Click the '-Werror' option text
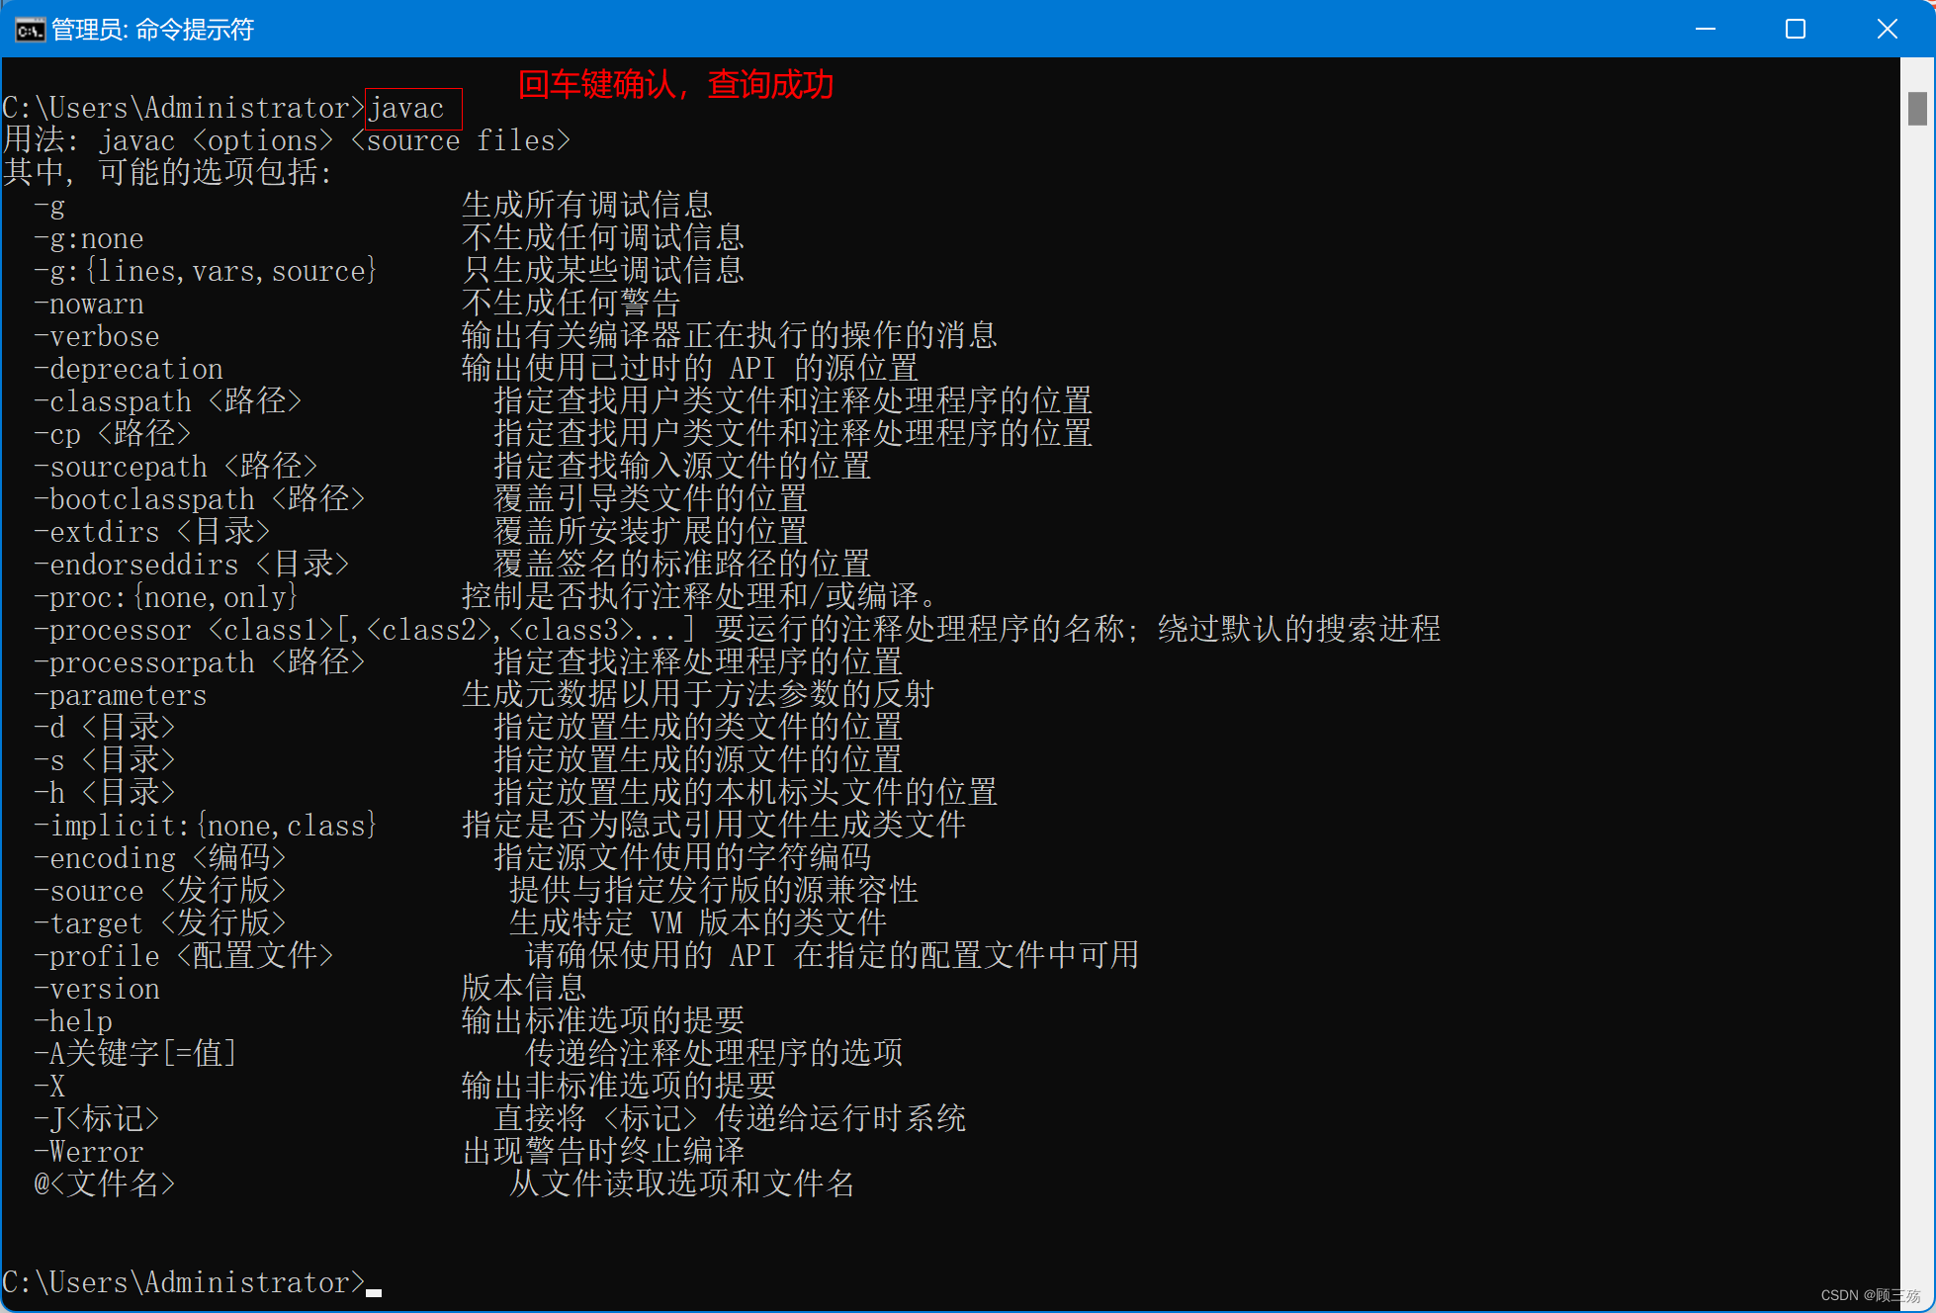 (x=89, y=1152)
